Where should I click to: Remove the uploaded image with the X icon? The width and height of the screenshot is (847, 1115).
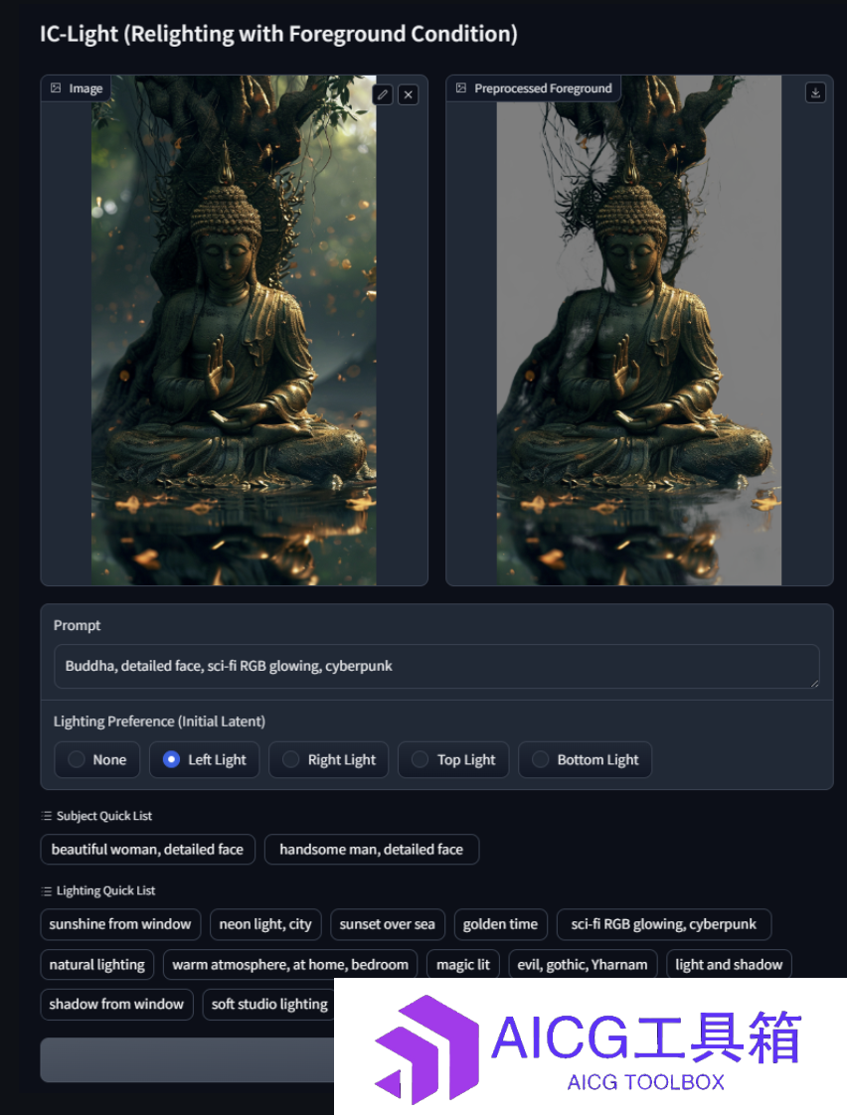[x=409, y=94]
